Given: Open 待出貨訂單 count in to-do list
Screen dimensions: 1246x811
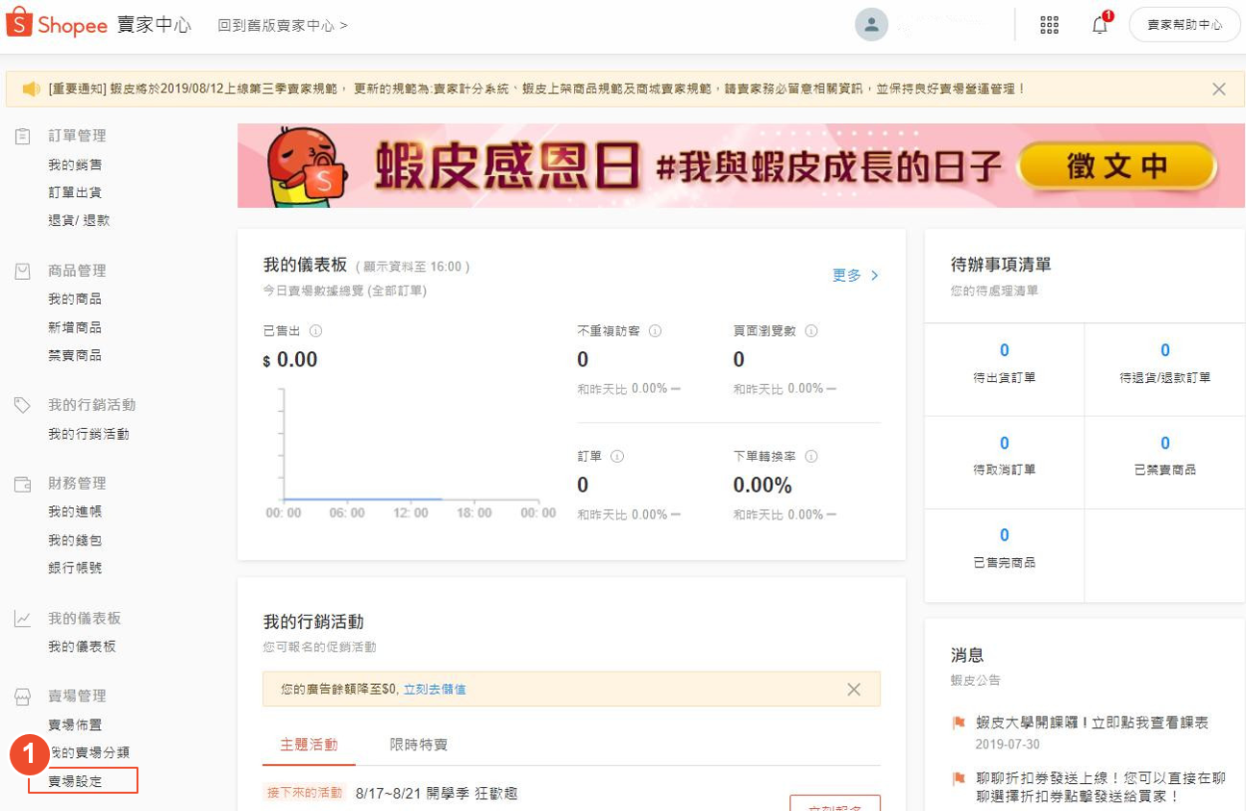Looking at the screenshot, I should (x=1004, y=362).
